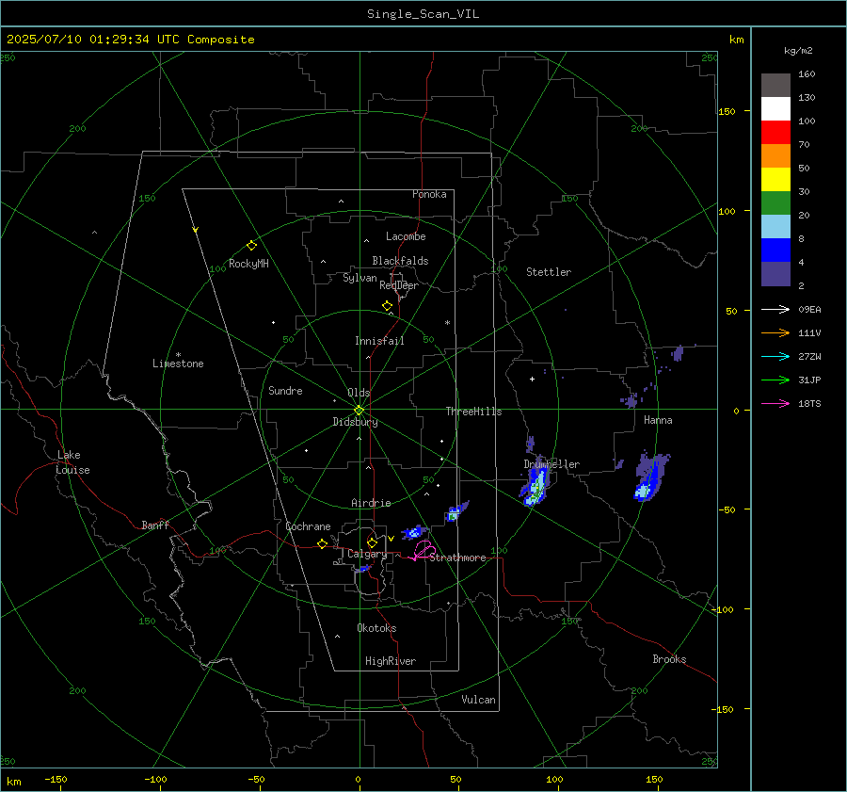Click the magenta 18TS arrow in legend

775,403
